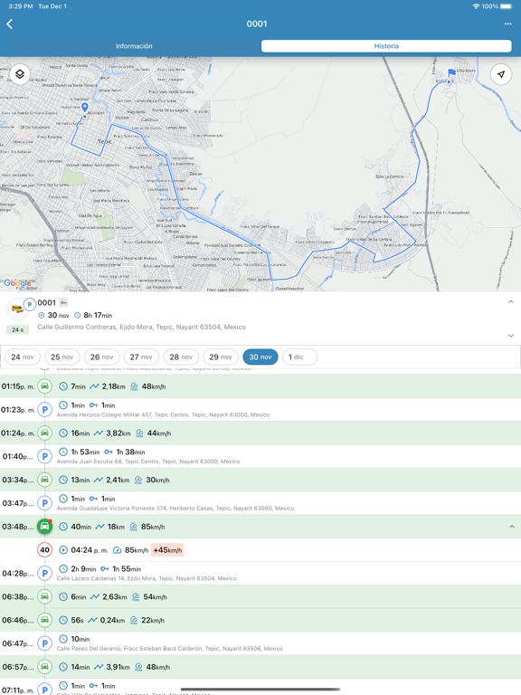Tap the parking icon of 01:23 stop
521x695 pixels.
(44, 410)
